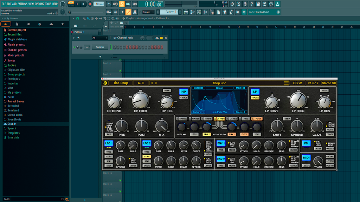360x202 pixels.
Task: Toggle the metronome icon
Action: [109, 4]
